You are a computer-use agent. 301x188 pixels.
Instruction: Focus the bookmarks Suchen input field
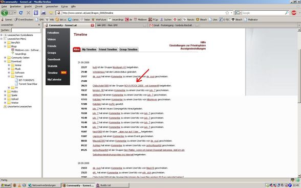click(26, 30)
